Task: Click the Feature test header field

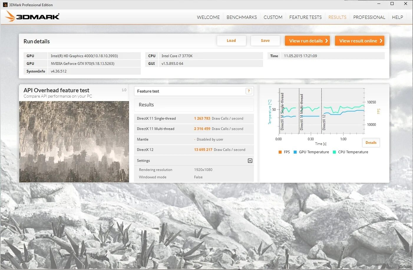Action: (194, 91)
